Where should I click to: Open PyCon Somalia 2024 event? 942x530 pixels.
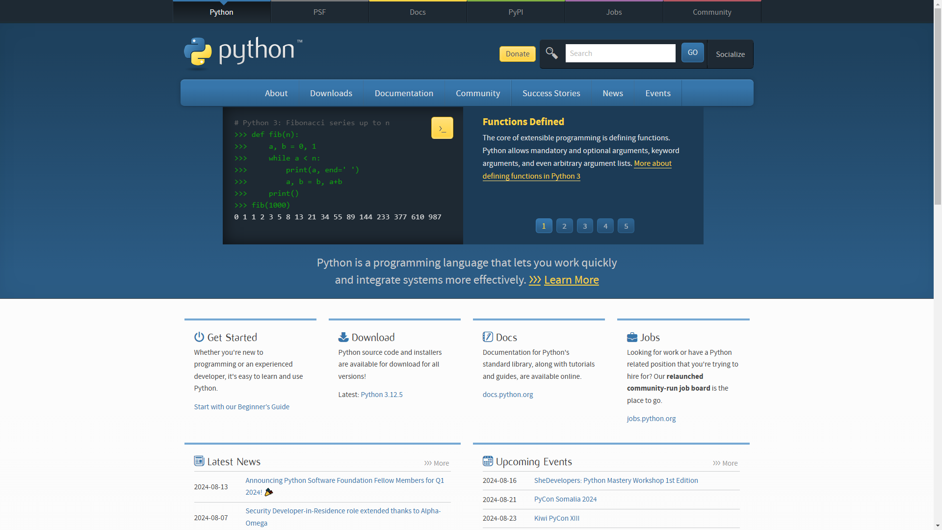(x=565, y=499)
